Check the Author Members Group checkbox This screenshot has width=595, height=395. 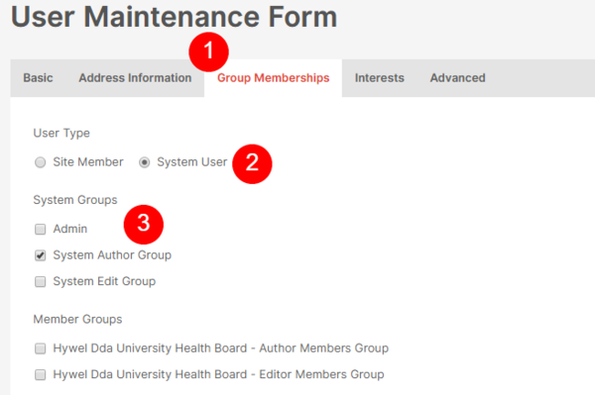(41, 348)
